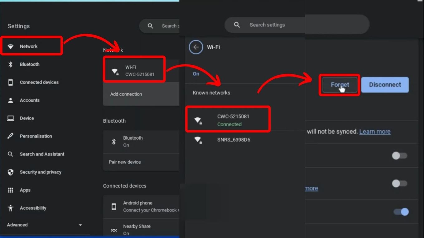The width and height of the screenshot is (424, 238).
Task: Click the Search and Assistant magnifier icon
Action: click(x=11, y=154)
